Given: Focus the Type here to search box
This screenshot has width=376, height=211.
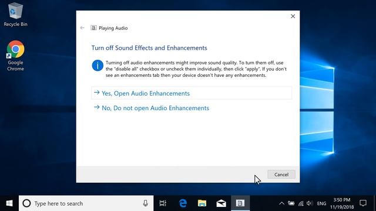Looking at the screenshot, I should click(x=86, y=203).
